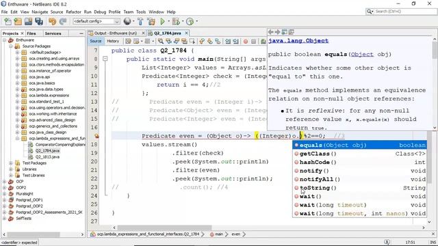
Task: Switch to the Services tab
Action: [x=53, y=33]
